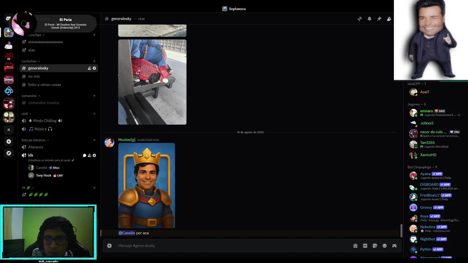Open the Ayana bot profile
468x263 pixels.
tap(435, 176)
